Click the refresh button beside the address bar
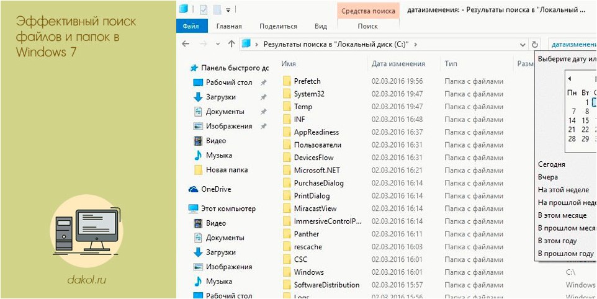Image resolution: width=597 pixels, height=299 pixels. tap(535, 44)
